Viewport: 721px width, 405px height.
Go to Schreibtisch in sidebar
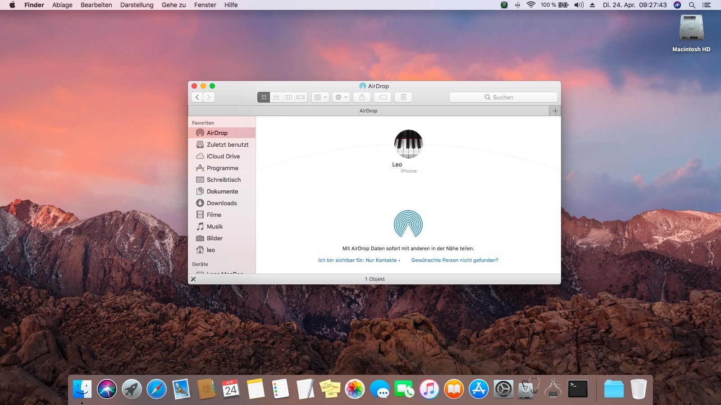222,180
